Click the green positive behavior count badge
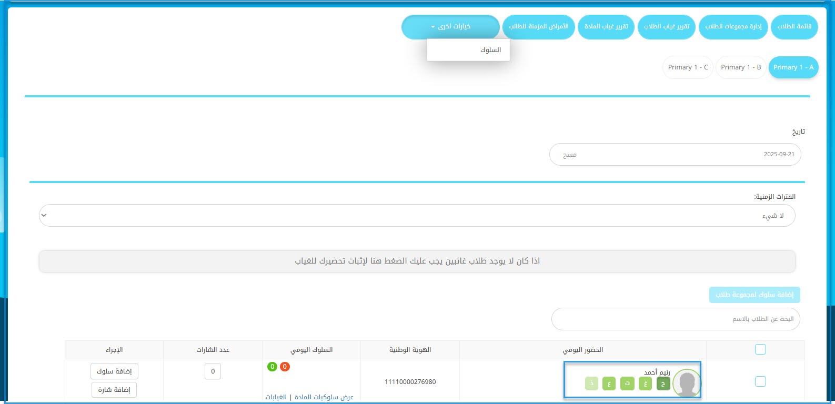This screenshot has height=404, width=835. pyautogui.click(x=272, y=367)
